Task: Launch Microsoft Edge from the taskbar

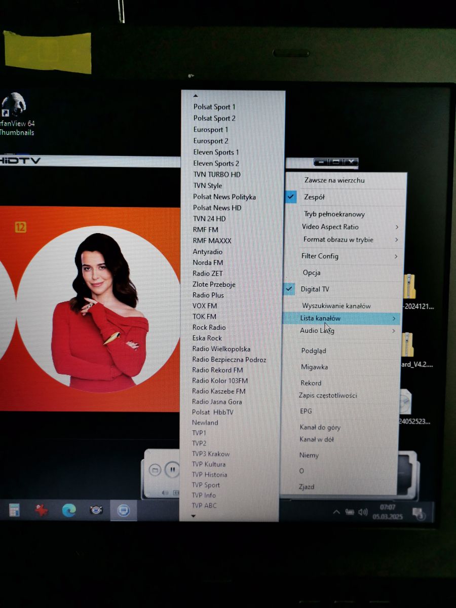Action: click(x=69, y=511)
